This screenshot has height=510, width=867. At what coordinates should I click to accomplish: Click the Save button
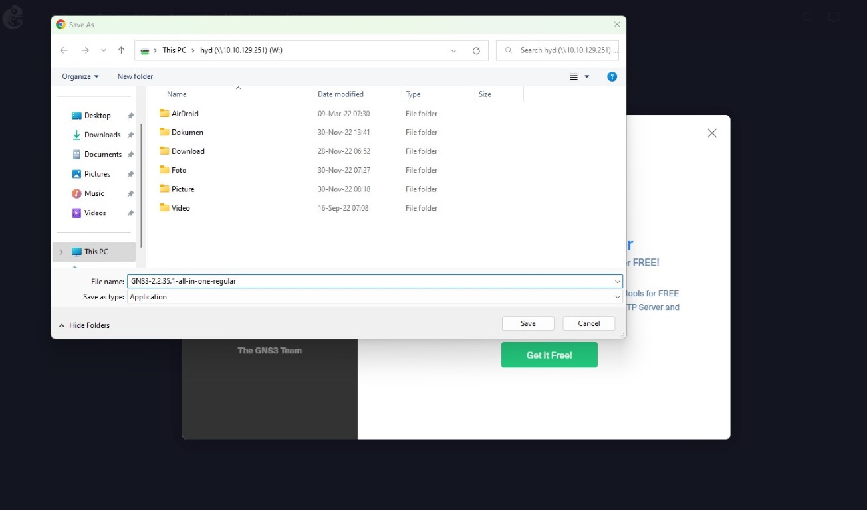528,323
